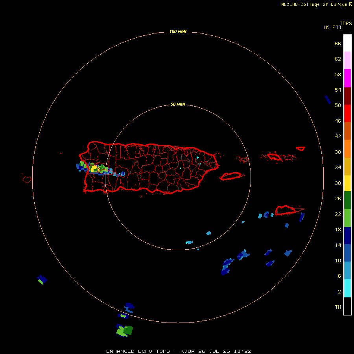Click the 34 legend value
This screenshot has width=354, height=354.
[338, 167]
